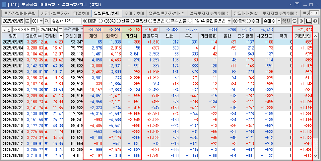Click cumulative 개인 total -20,720
This screenshot has width=321, height=161.
(95, 30)
